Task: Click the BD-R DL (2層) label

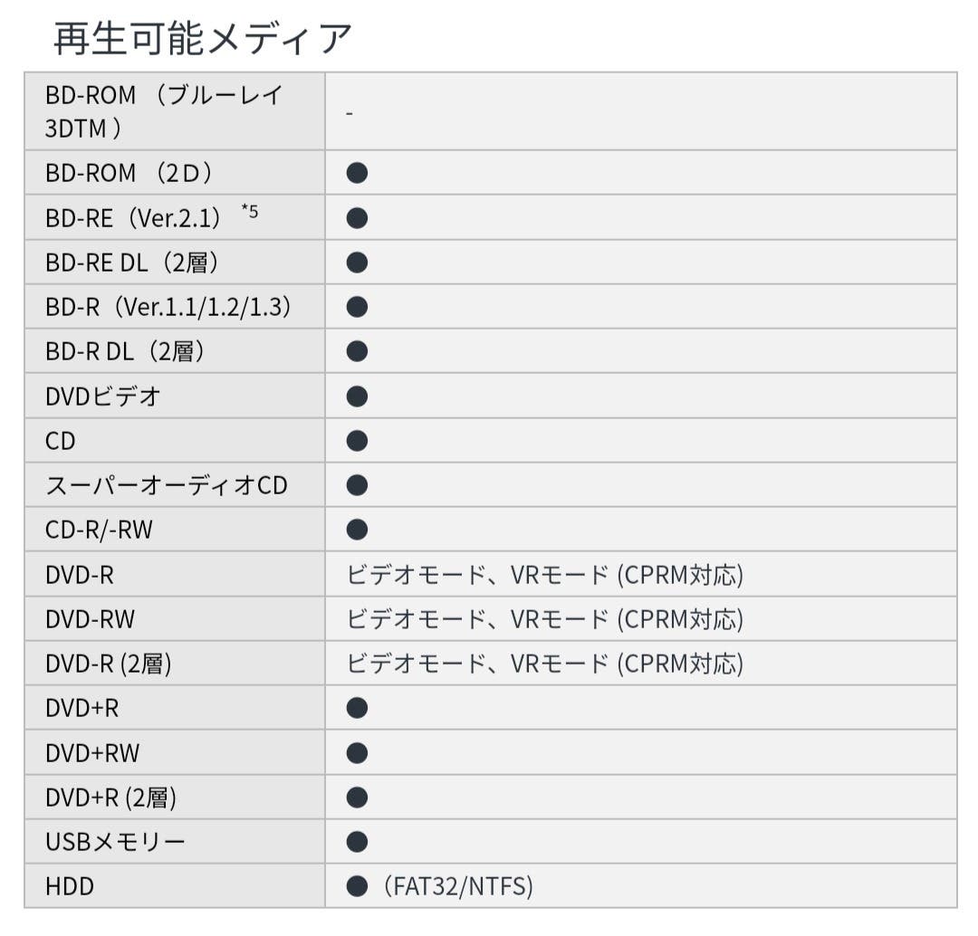Action: 125,352
